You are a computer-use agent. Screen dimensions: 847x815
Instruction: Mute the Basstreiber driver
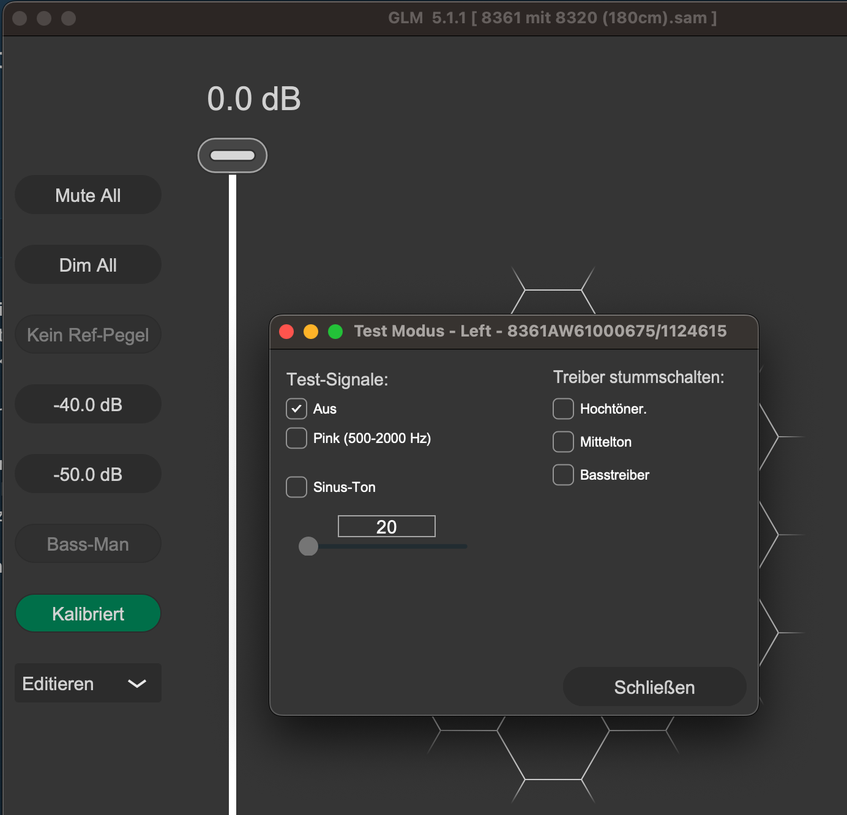(x=563, y=475)
